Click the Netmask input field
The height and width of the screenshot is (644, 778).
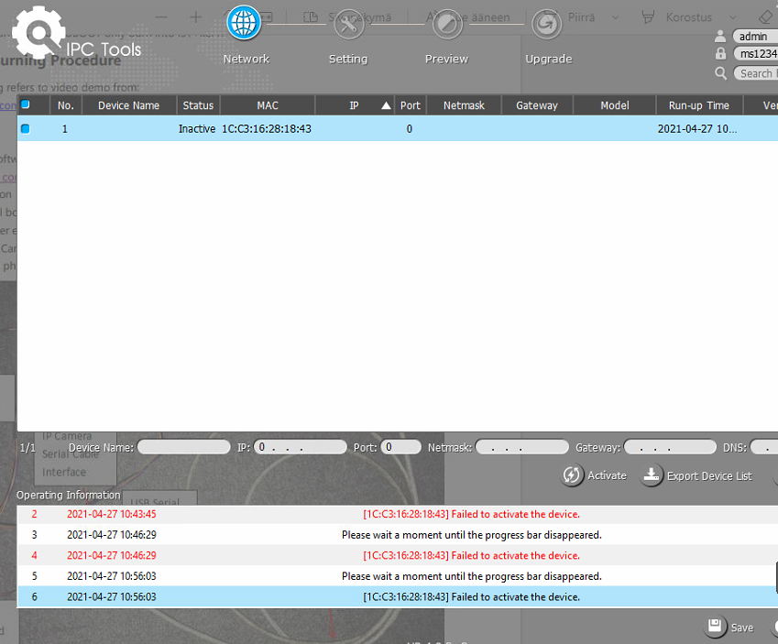(522, 447)
